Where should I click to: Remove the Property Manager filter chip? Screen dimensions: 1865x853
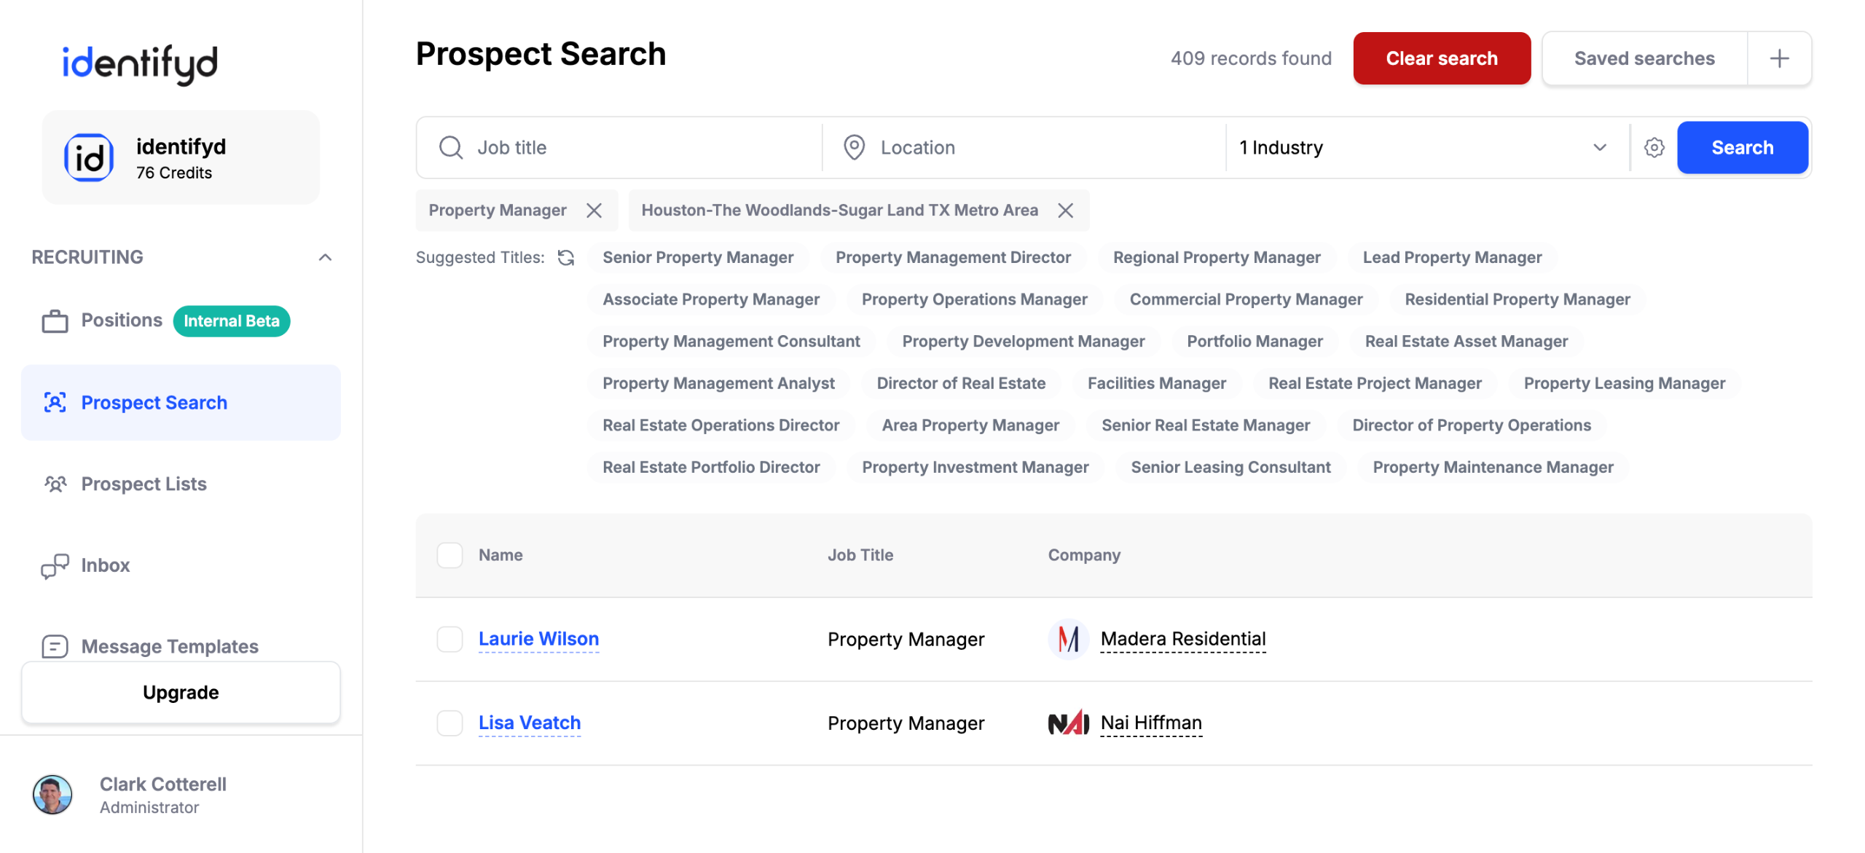[x=594, y=211]
